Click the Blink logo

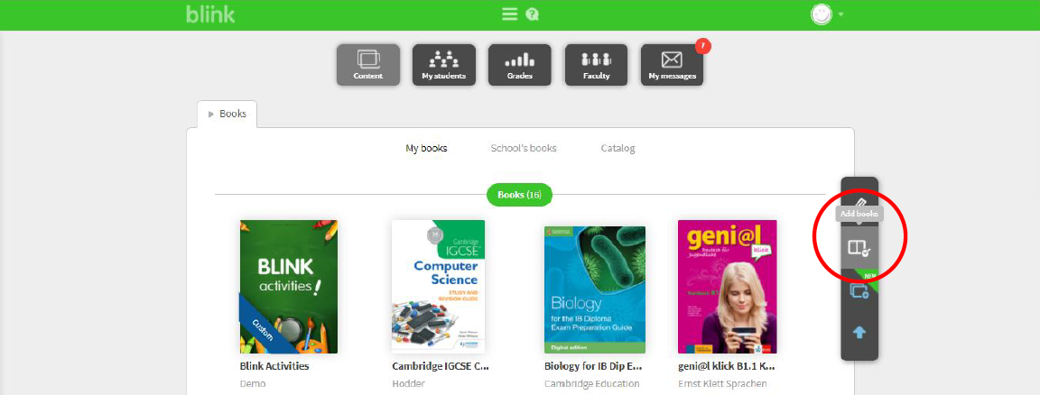coord(209,14)
